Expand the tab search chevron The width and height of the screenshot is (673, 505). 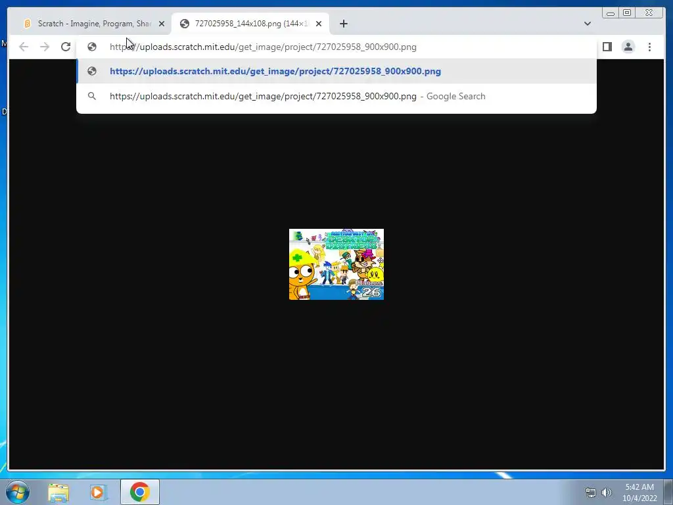coord(587,24)
